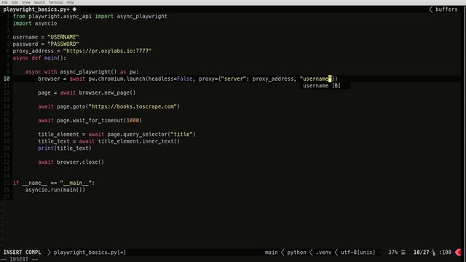Open the Help menu
This screenshot has width=466, height=262.
point(71,2)
